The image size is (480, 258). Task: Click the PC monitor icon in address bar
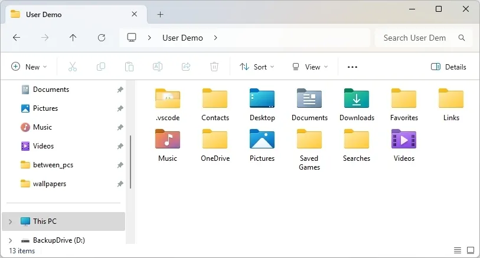tap(132, 38)
